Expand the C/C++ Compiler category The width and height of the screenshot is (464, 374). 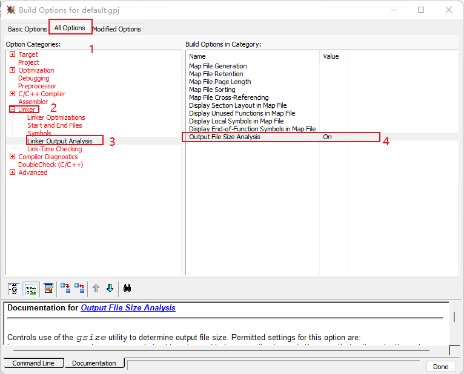[x=13, y=94]
